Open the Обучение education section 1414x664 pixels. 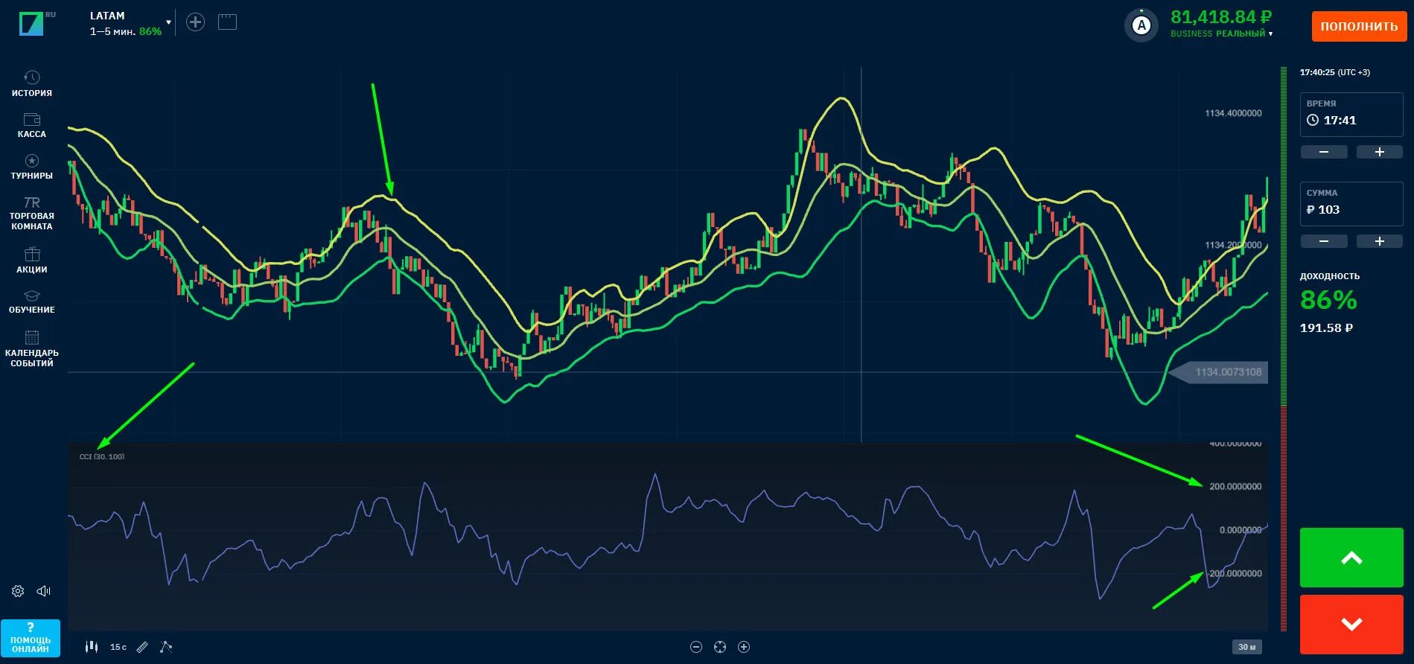click(x=31, y=301)
